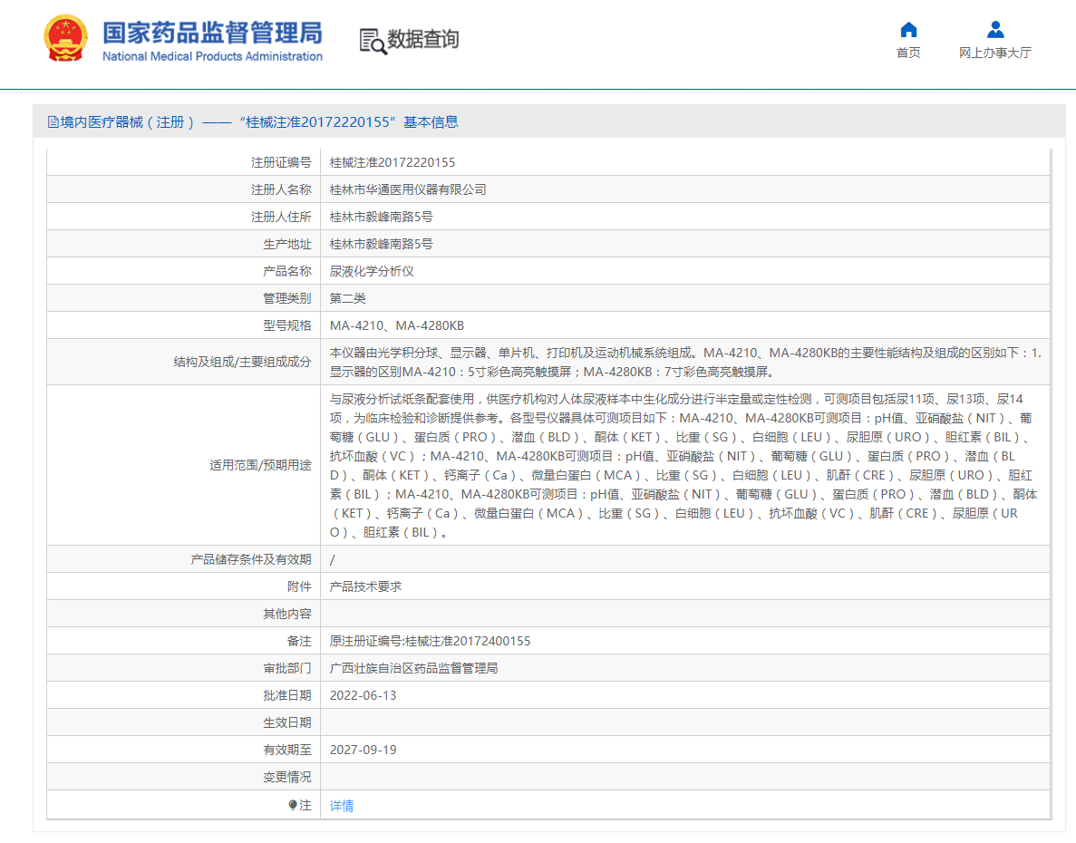The width and height of the screenshot is (1076, 843).
Task: Select the product name 尿液化学分析仪
Action: pyautogui.click(x=372, y=271)
